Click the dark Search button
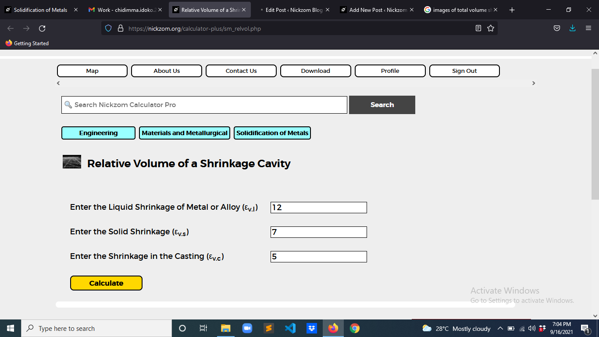This screenshot has width=599, height=337. [x=382, y=105]
